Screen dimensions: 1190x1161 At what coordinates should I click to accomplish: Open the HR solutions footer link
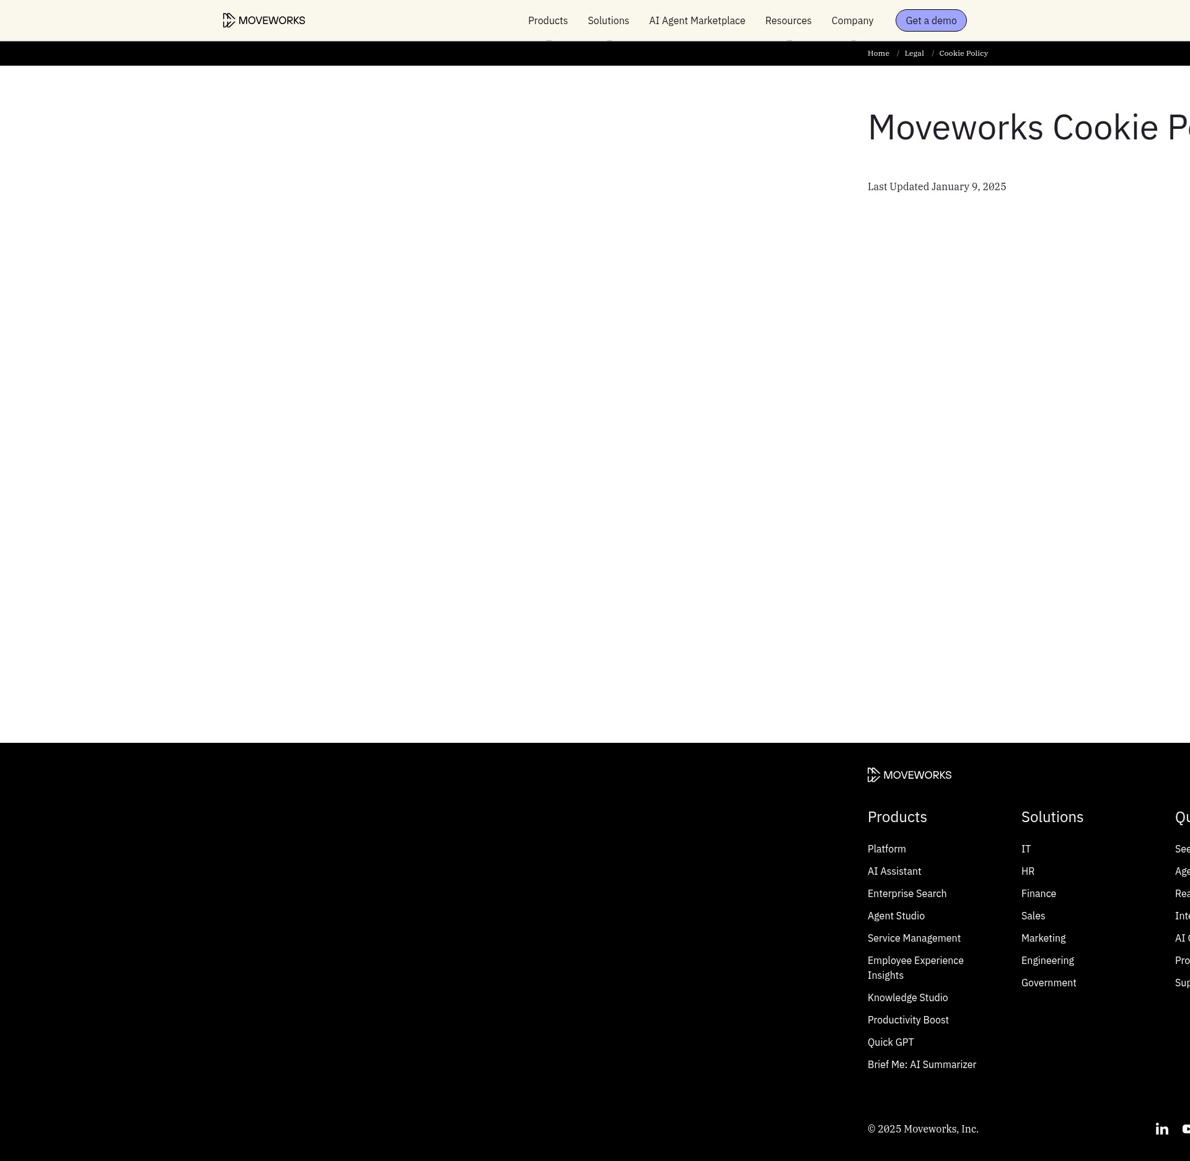tap(1028, 871)
